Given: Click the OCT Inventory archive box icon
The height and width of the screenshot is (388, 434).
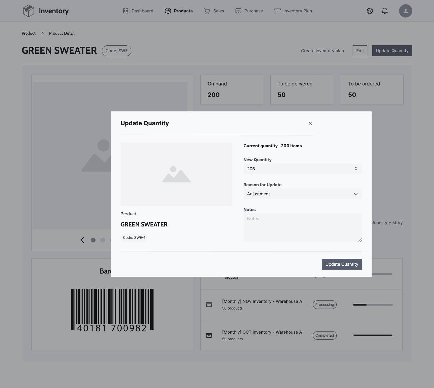Looking at the screenshot, I should [x=209, y=335].
